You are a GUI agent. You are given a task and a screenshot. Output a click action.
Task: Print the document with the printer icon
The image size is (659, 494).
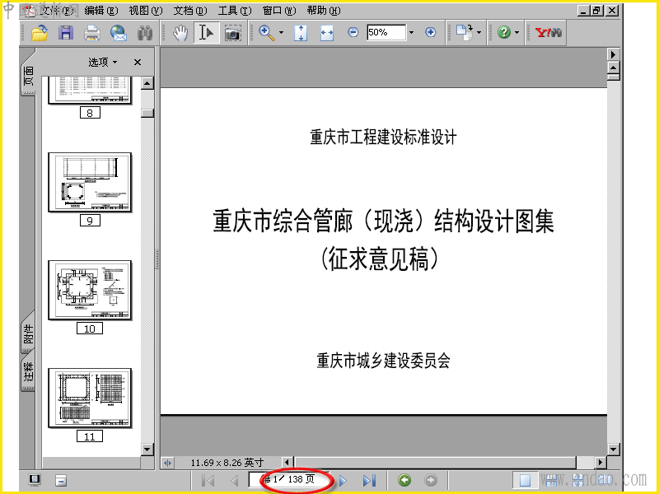click(92, 32)
